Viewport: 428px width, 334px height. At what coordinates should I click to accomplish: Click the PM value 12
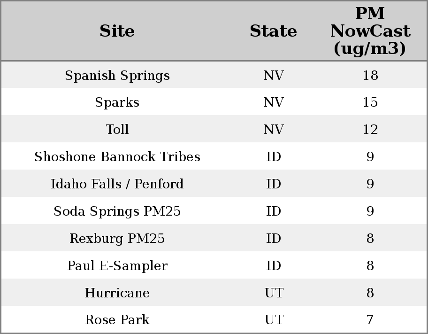point(370,130)
